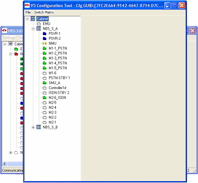Click the empty M2-2 slot icon
The image size is (198, 183).
pyautogui.click(x=45, y=117)
